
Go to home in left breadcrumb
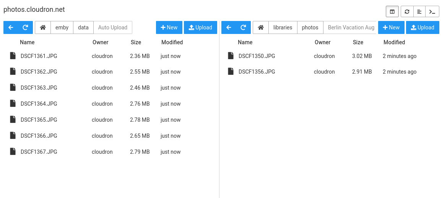click(43, 27)
